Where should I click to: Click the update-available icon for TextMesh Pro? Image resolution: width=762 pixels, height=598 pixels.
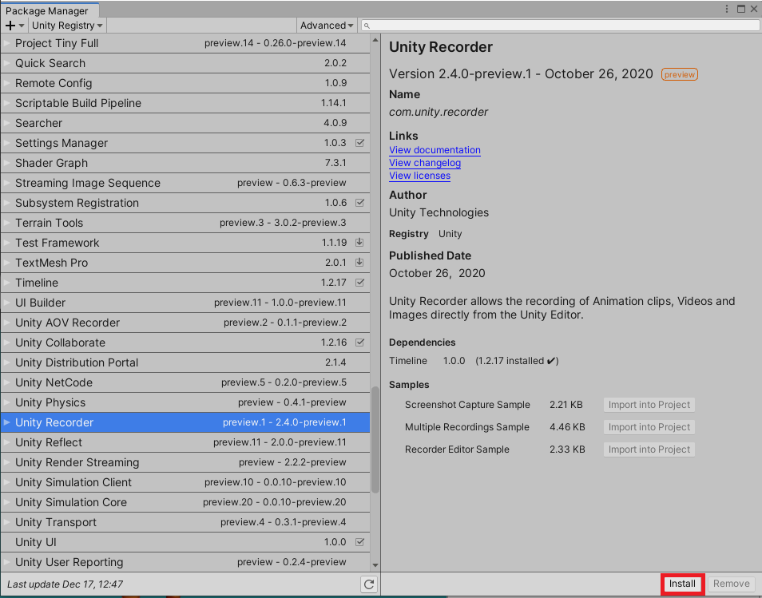coord(359,263)
